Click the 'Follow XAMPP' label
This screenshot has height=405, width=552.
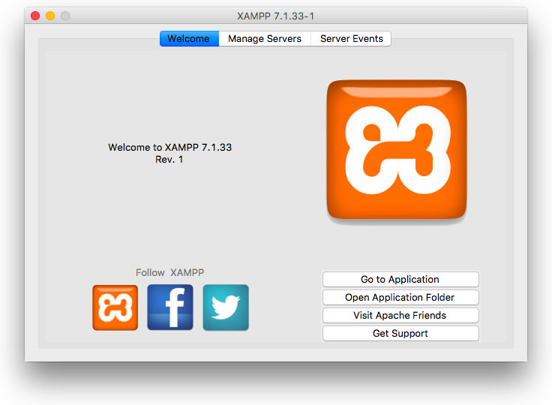(x=170, y=272)
